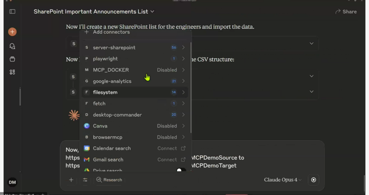Click the P badge of playwright
The height and width of the screenshot is (195, 369).
(x=86, y=59)
